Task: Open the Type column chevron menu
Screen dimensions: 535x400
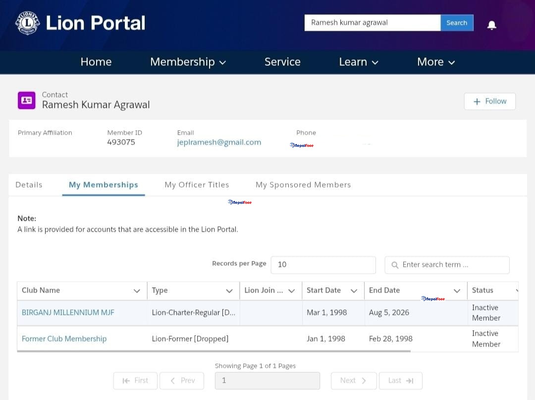Action: pyautogui.click(x=229, y=291)
